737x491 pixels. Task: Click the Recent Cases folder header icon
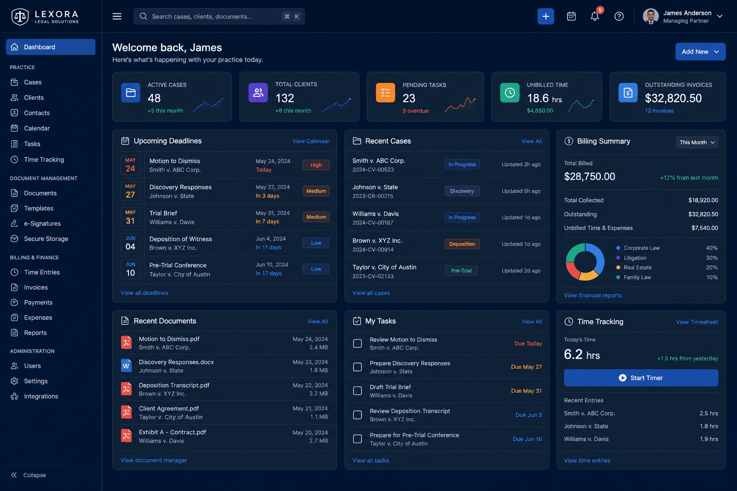pos(357,141)
